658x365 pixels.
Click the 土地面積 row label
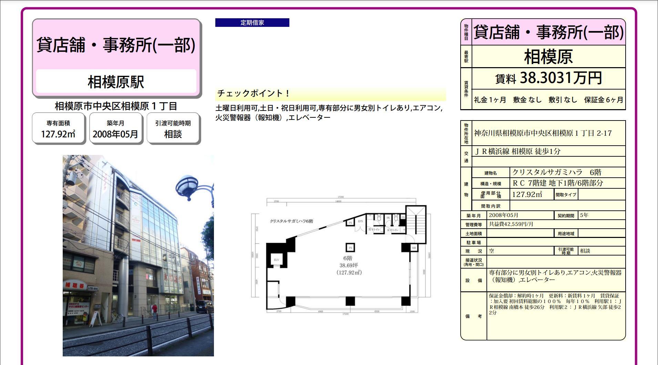click(474, 233)
